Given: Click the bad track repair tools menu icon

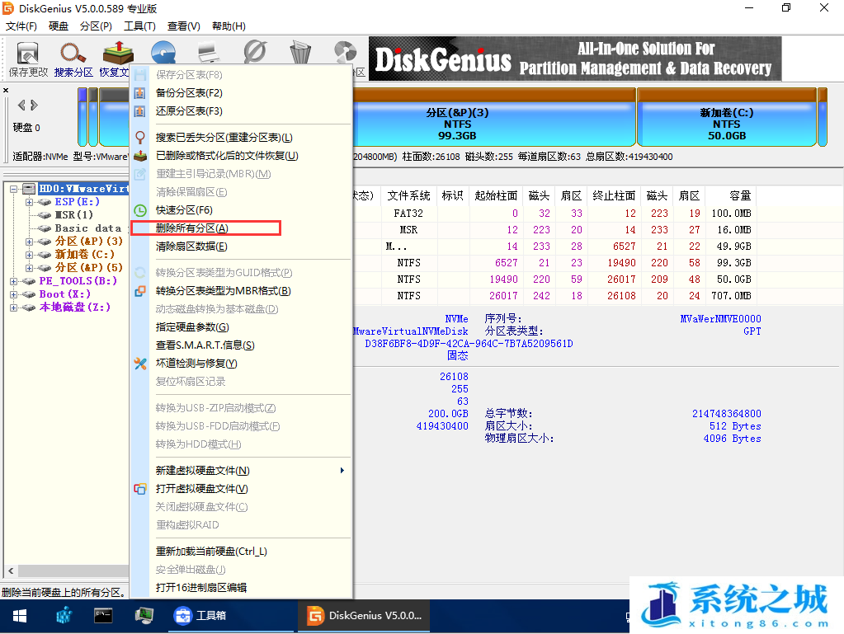Looking at the screenshot, I should pos(140,364).
